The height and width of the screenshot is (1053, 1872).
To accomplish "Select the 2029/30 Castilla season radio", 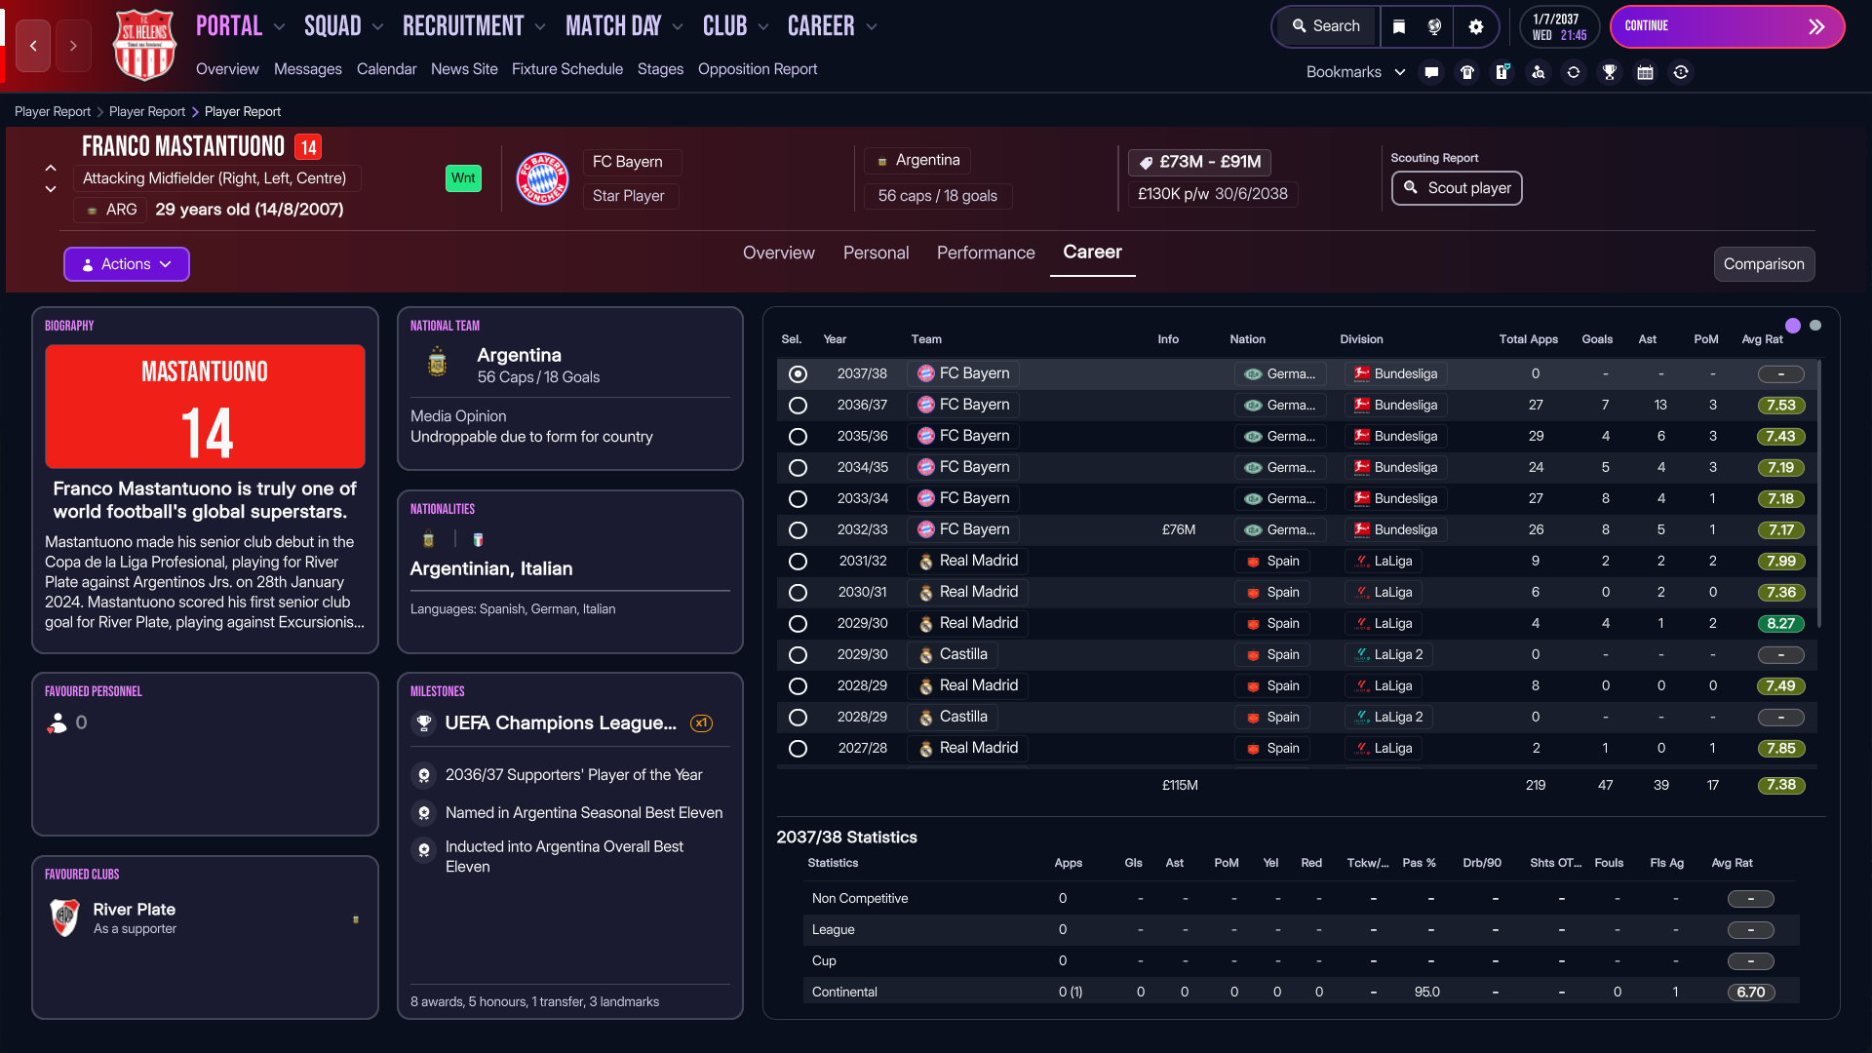I will [x=798, y=655].
